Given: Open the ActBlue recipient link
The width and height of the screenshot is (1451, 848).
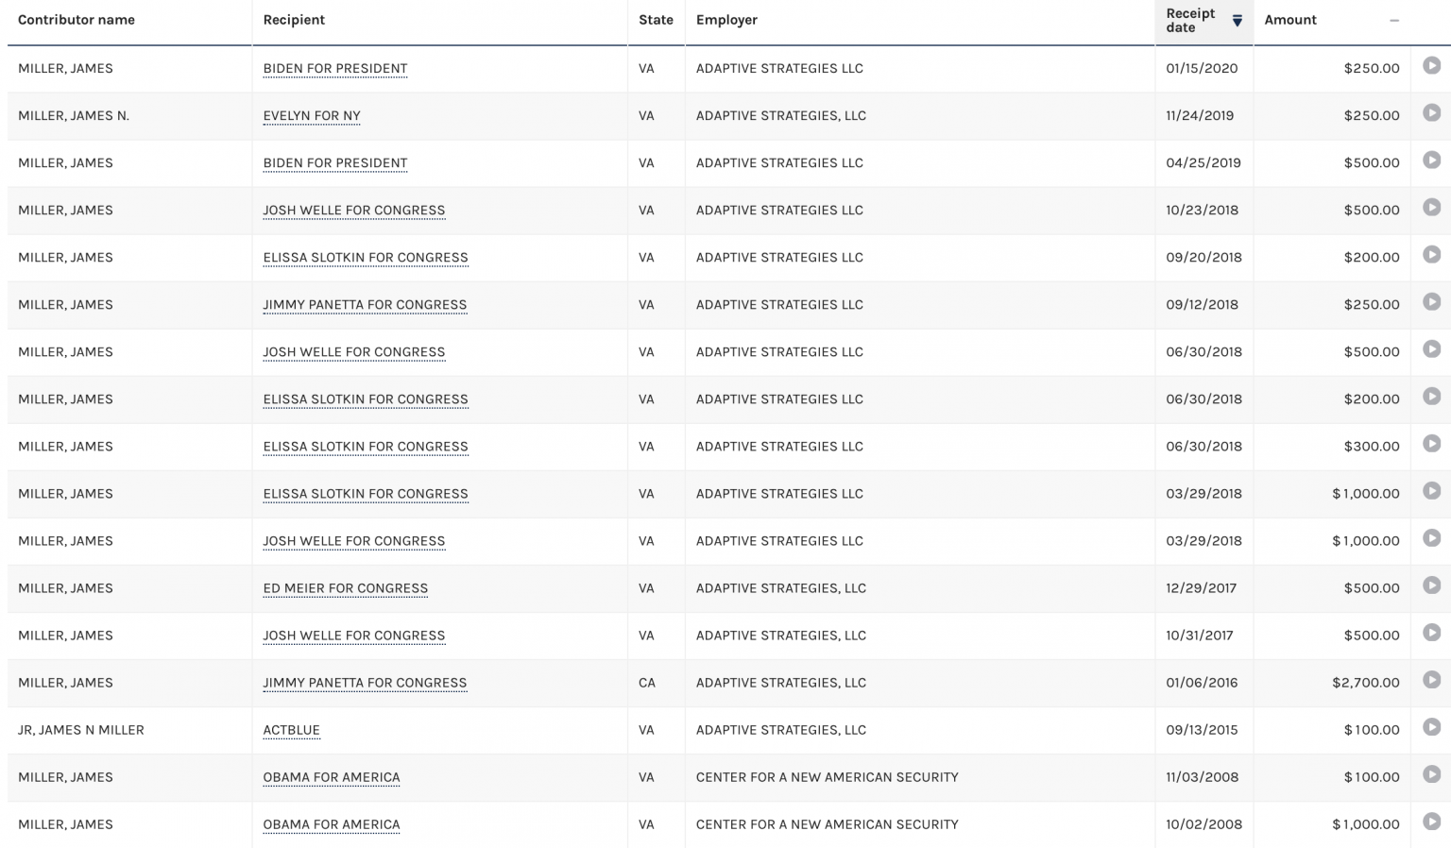Looking at the screenshot, I should [x=291, y=730].
